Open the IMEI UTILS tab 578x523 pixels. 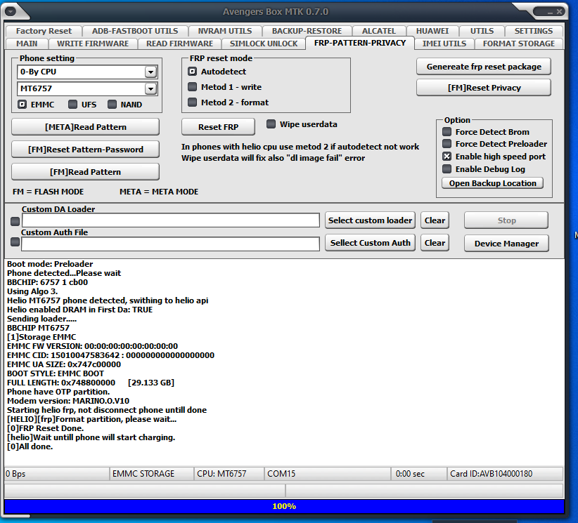coord(444,44)
